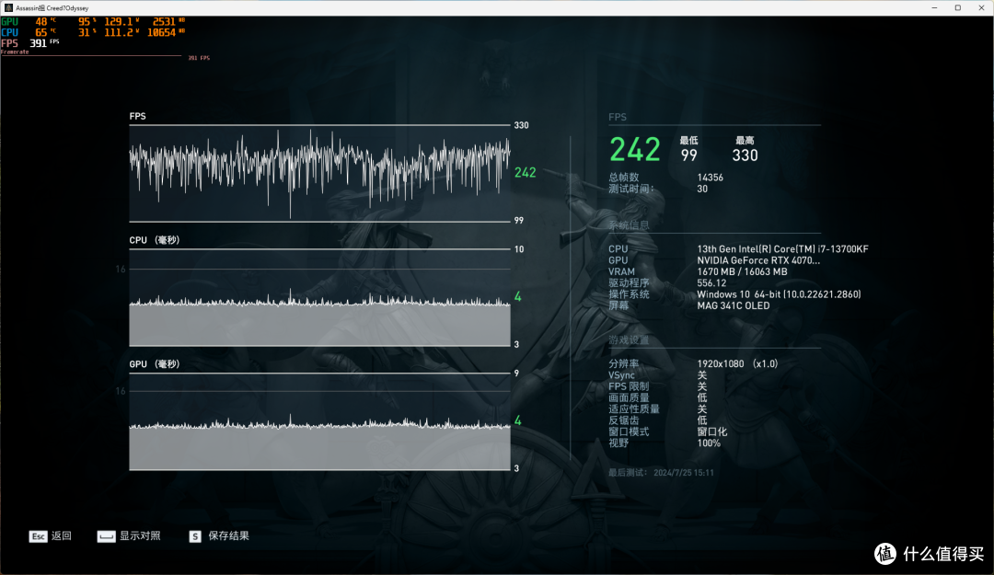Click the spacebar key icon

[106, 536]
